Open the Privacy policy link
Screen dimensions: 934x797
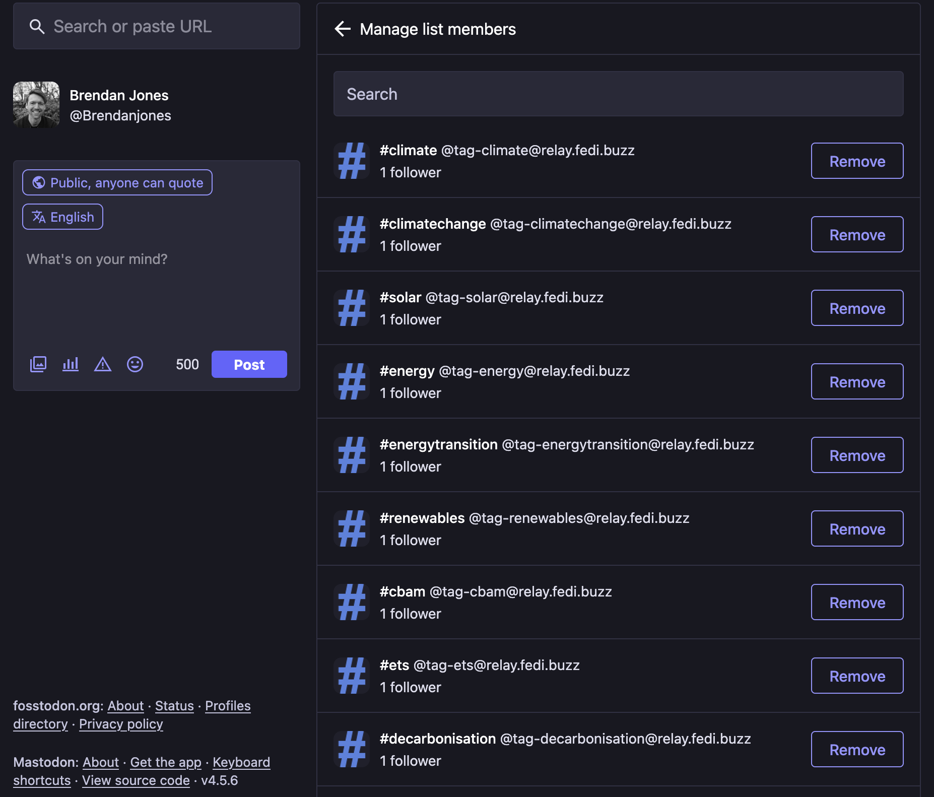121,724
